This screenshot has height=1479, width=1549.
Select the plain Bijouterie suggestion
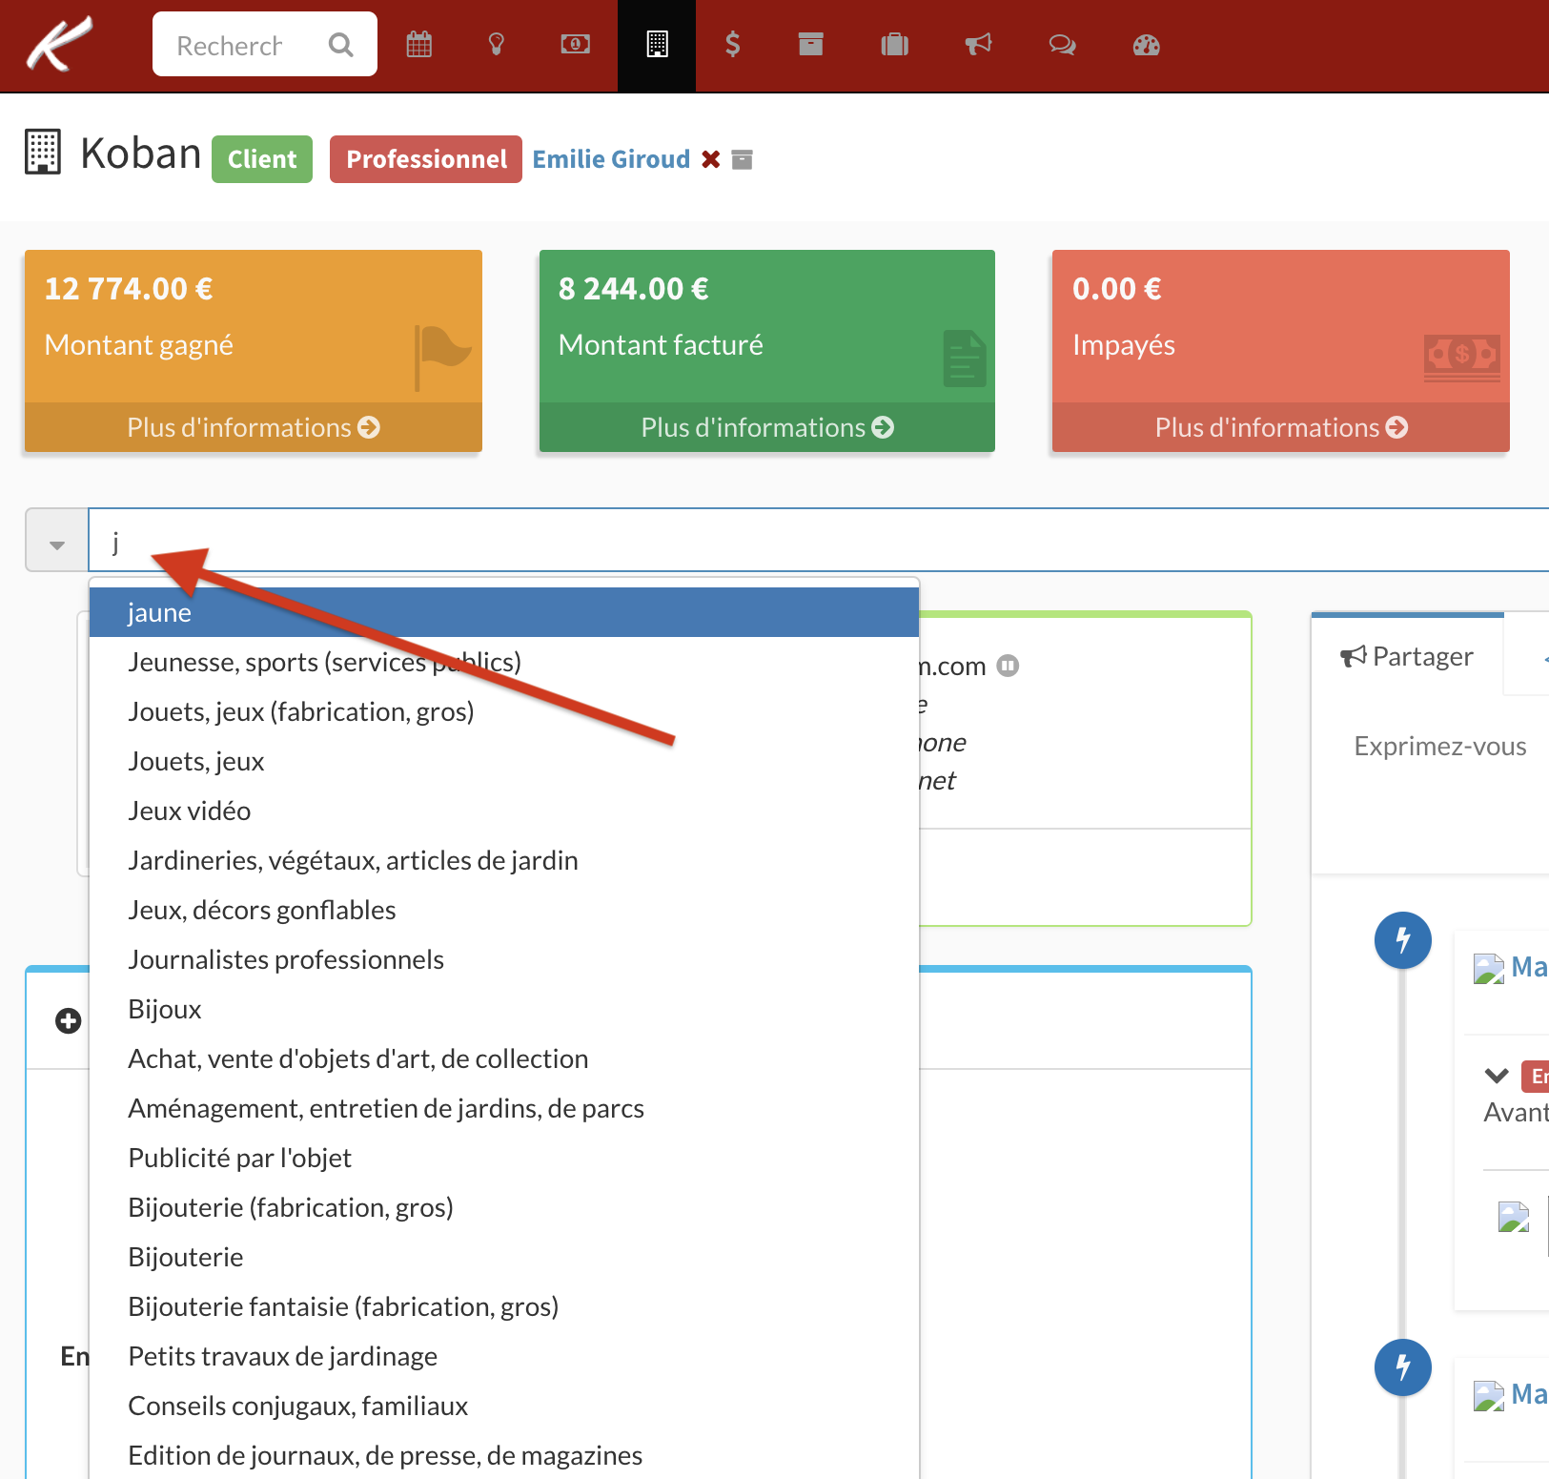(504, 1257)
